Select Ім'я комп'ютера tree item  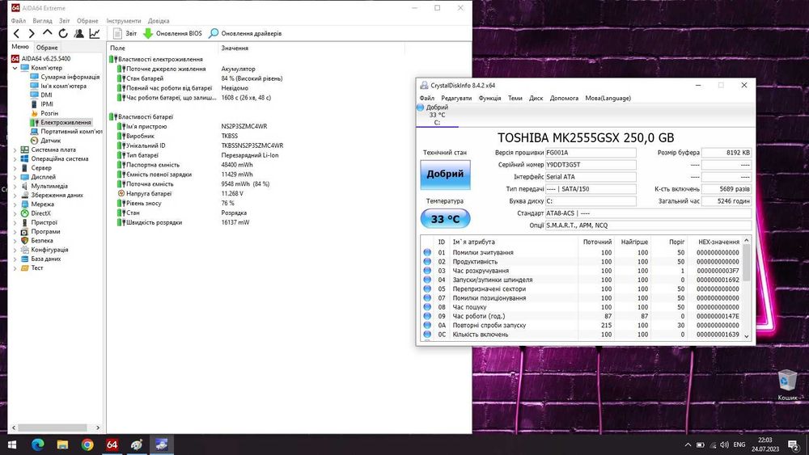point(63,86)
